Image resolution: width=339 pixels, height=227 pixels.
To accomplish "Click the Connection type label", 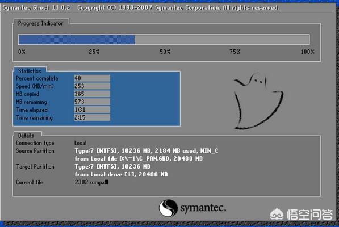I will pos(35,143).
